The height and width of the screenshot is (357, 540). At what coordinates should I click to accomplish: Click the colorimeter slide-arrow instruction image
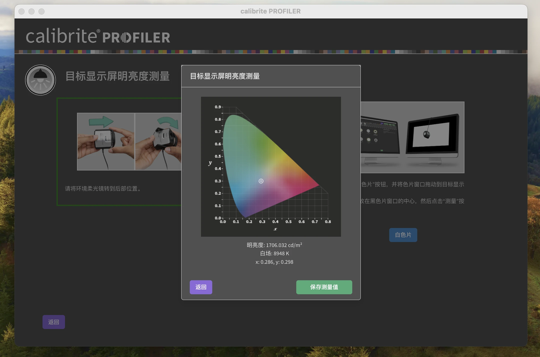point(106,141)
